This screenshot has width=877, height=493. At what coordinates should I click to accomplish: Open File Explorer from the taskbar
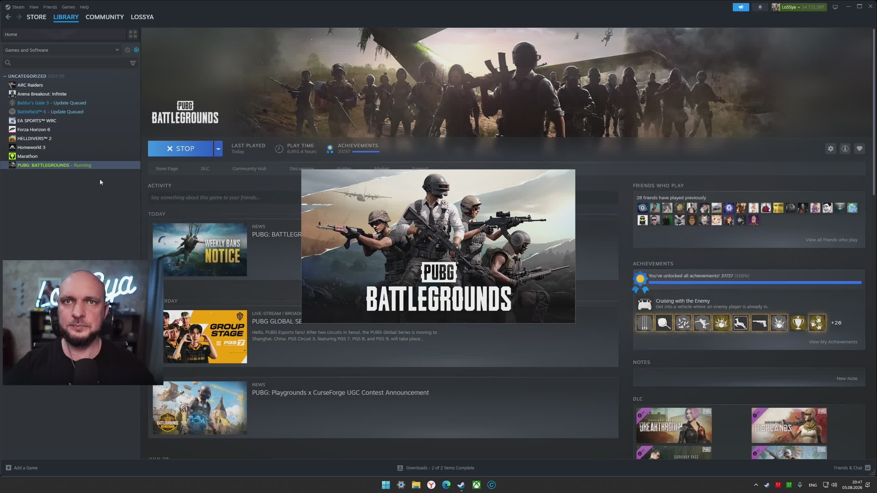416,485
